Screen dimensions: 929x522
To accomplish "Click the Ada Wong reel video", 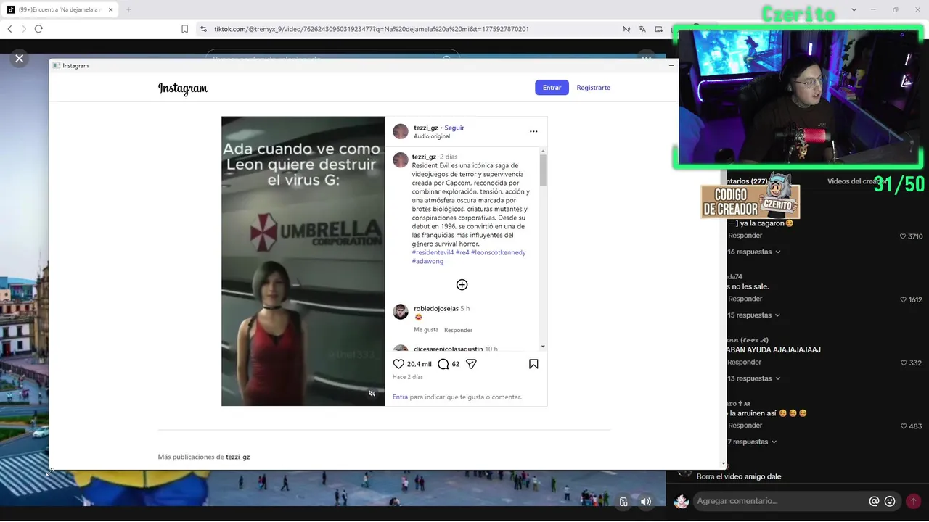I will pos(303,261).
